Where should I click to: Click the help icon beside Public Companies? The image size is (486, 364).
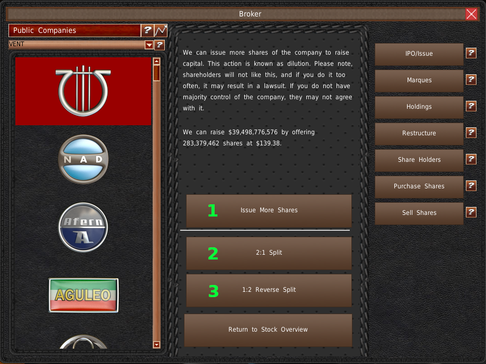click(x=148, y=30)
